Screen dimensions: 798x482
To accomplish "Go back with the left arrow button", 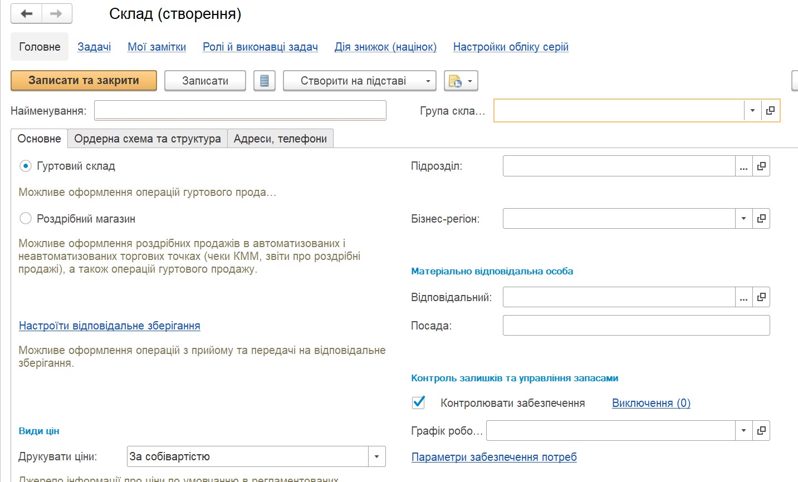I will point(26,14).
